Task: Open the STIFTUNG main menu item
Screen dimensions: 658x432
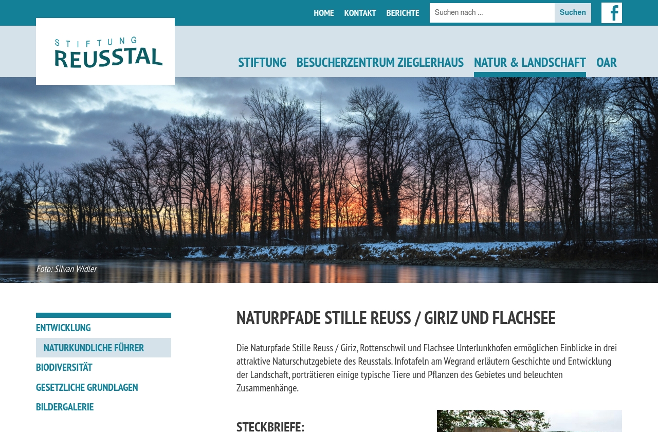Action: (262, 62)
